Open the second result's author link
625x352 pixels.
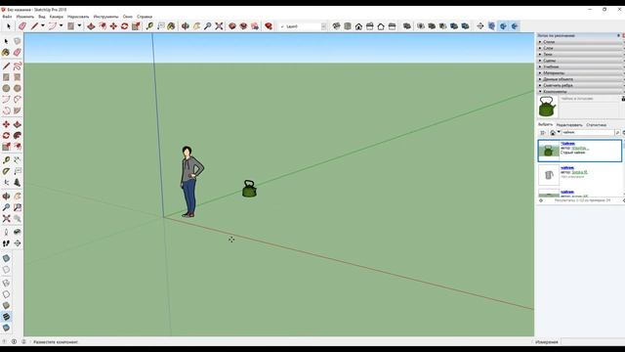(x=579, y=172)
